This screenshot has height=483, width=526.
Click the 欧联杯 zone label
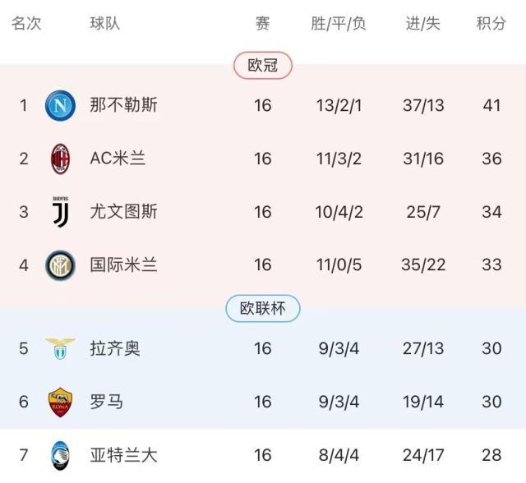262,309
